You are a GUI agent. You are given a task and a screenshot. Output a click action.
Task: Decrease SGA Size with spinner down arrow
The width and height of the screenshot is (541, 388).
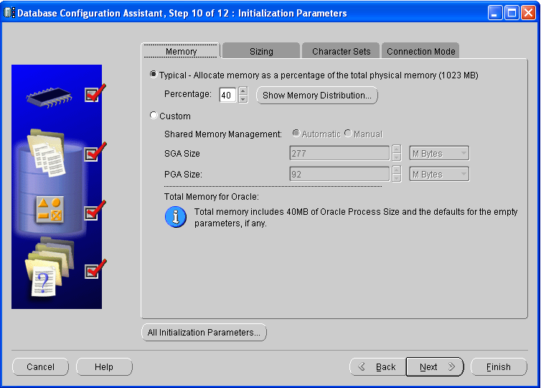[x=397, y=157]
